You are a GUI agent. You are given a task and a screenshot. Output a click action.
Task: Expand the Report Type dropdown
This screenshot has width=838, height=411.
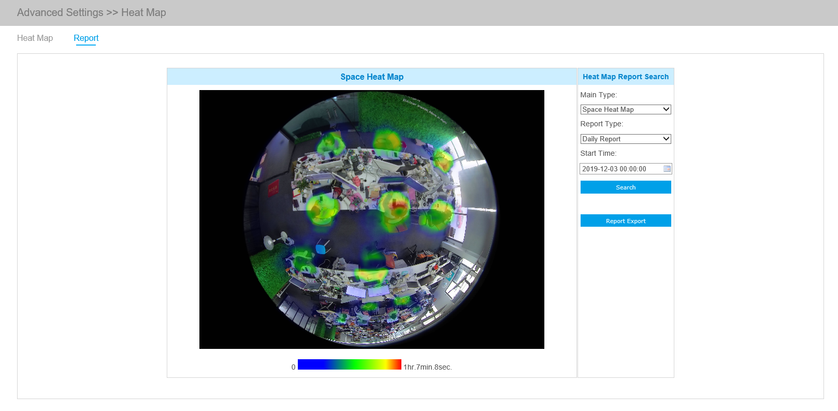(626, 139)
